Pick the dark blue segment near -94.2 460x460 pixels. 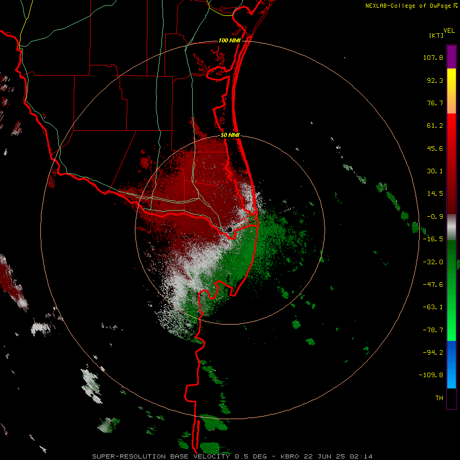coord(451,352)
